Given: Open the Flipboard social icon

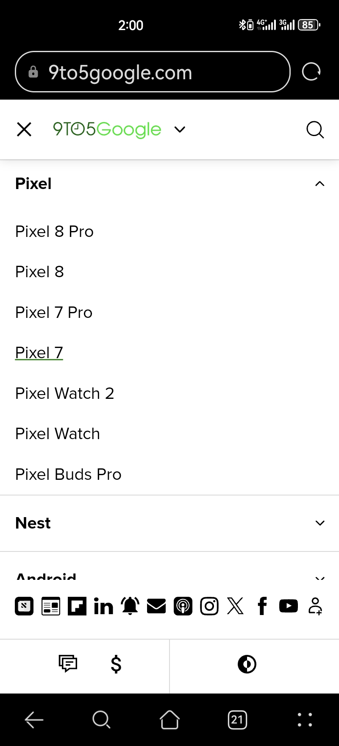Looking at the screenshot, I should (x=77, y=606).
